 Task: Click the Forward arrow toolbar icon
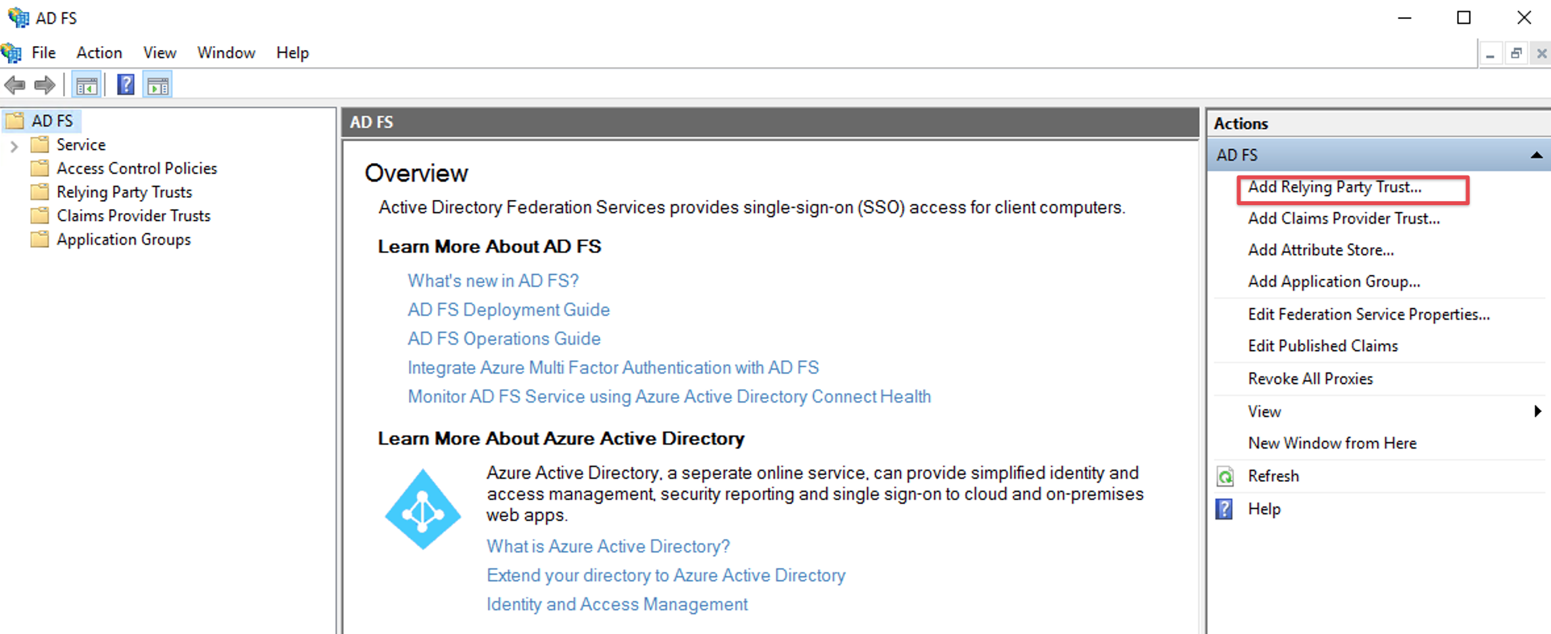(45, 85)
